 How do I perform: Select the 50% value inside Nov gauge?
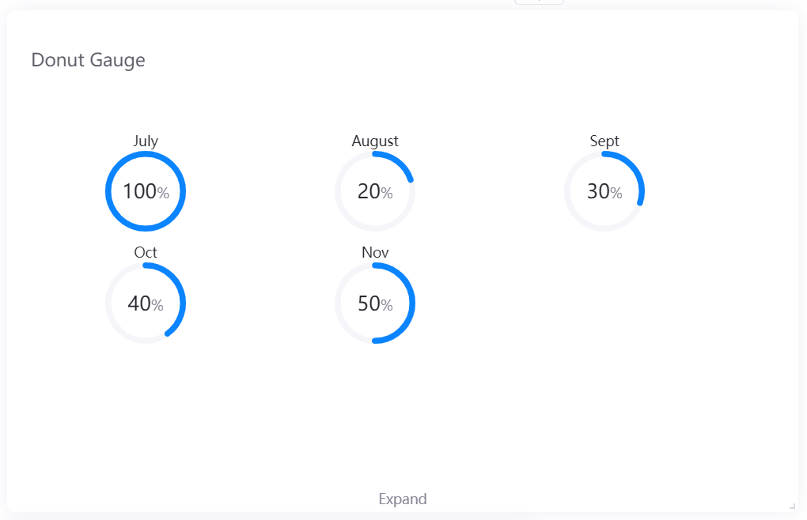point(375,303)
